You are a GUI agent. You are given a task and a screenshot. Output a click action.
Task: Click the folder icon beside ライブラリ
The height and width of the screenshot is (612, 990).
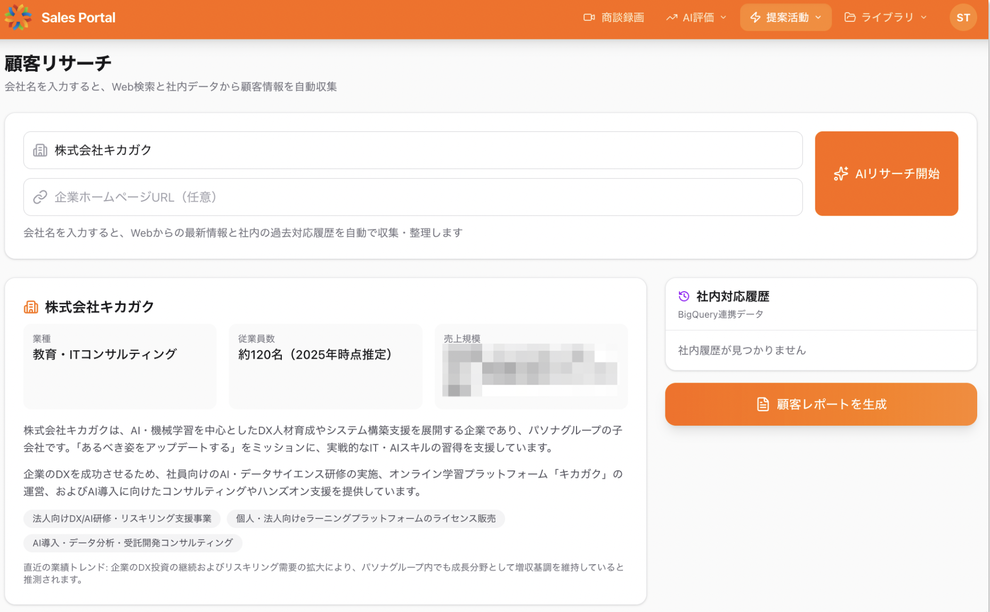pos(850,18)
